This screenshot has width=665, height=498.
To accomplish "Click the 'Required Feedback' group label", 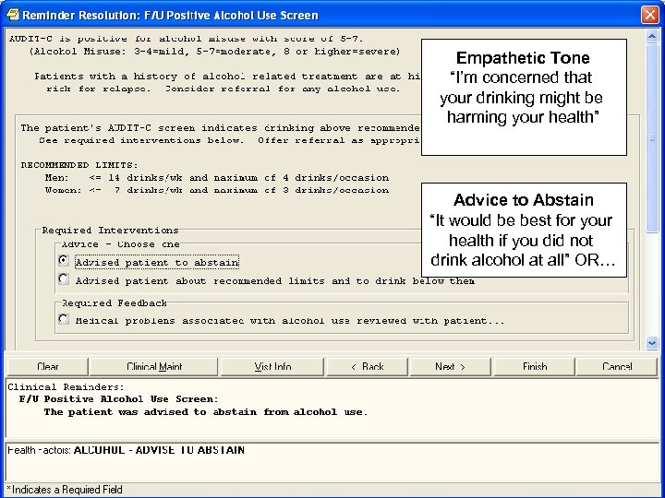I will point(115,303).
